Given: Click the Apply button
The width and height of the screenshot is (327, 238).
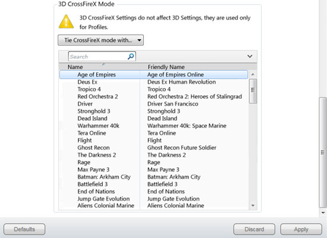Looking at the screenshot, I should coord(301,229).
